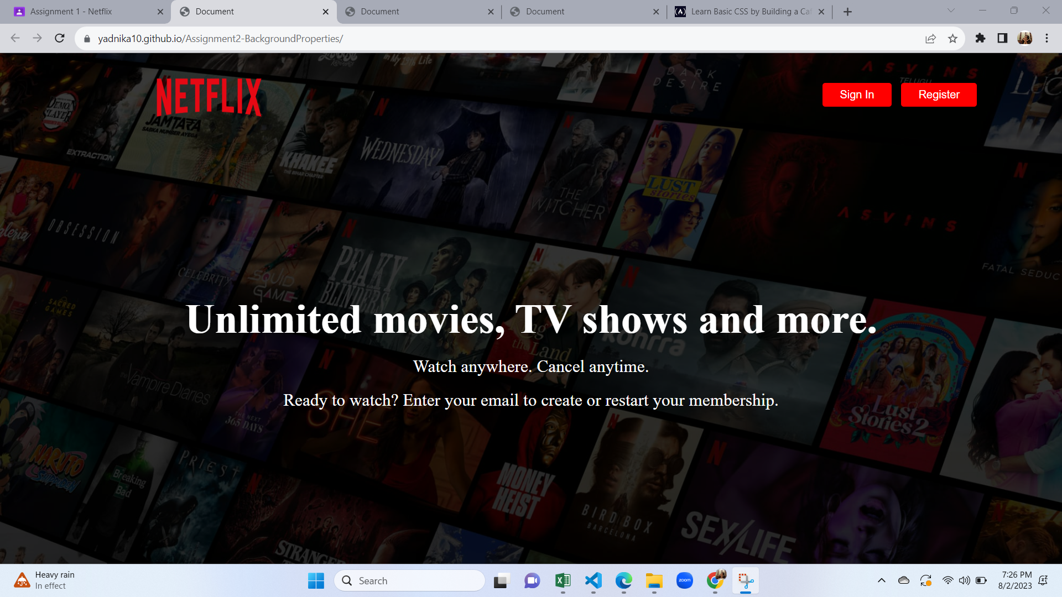Viewport: 1062px width, 597px height.
Task: Reload the current page
Action: 60,38
